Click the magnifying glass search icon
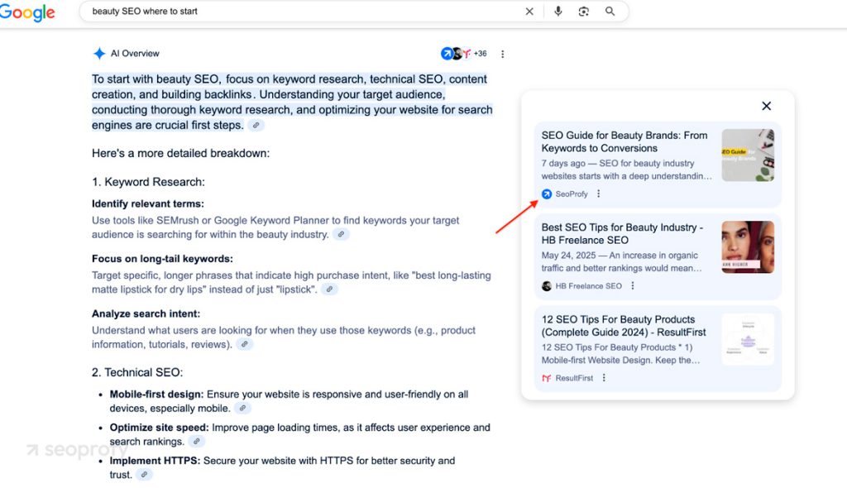Image resolution: width=847 pixels, height=488 pixels. pos(610,12)
